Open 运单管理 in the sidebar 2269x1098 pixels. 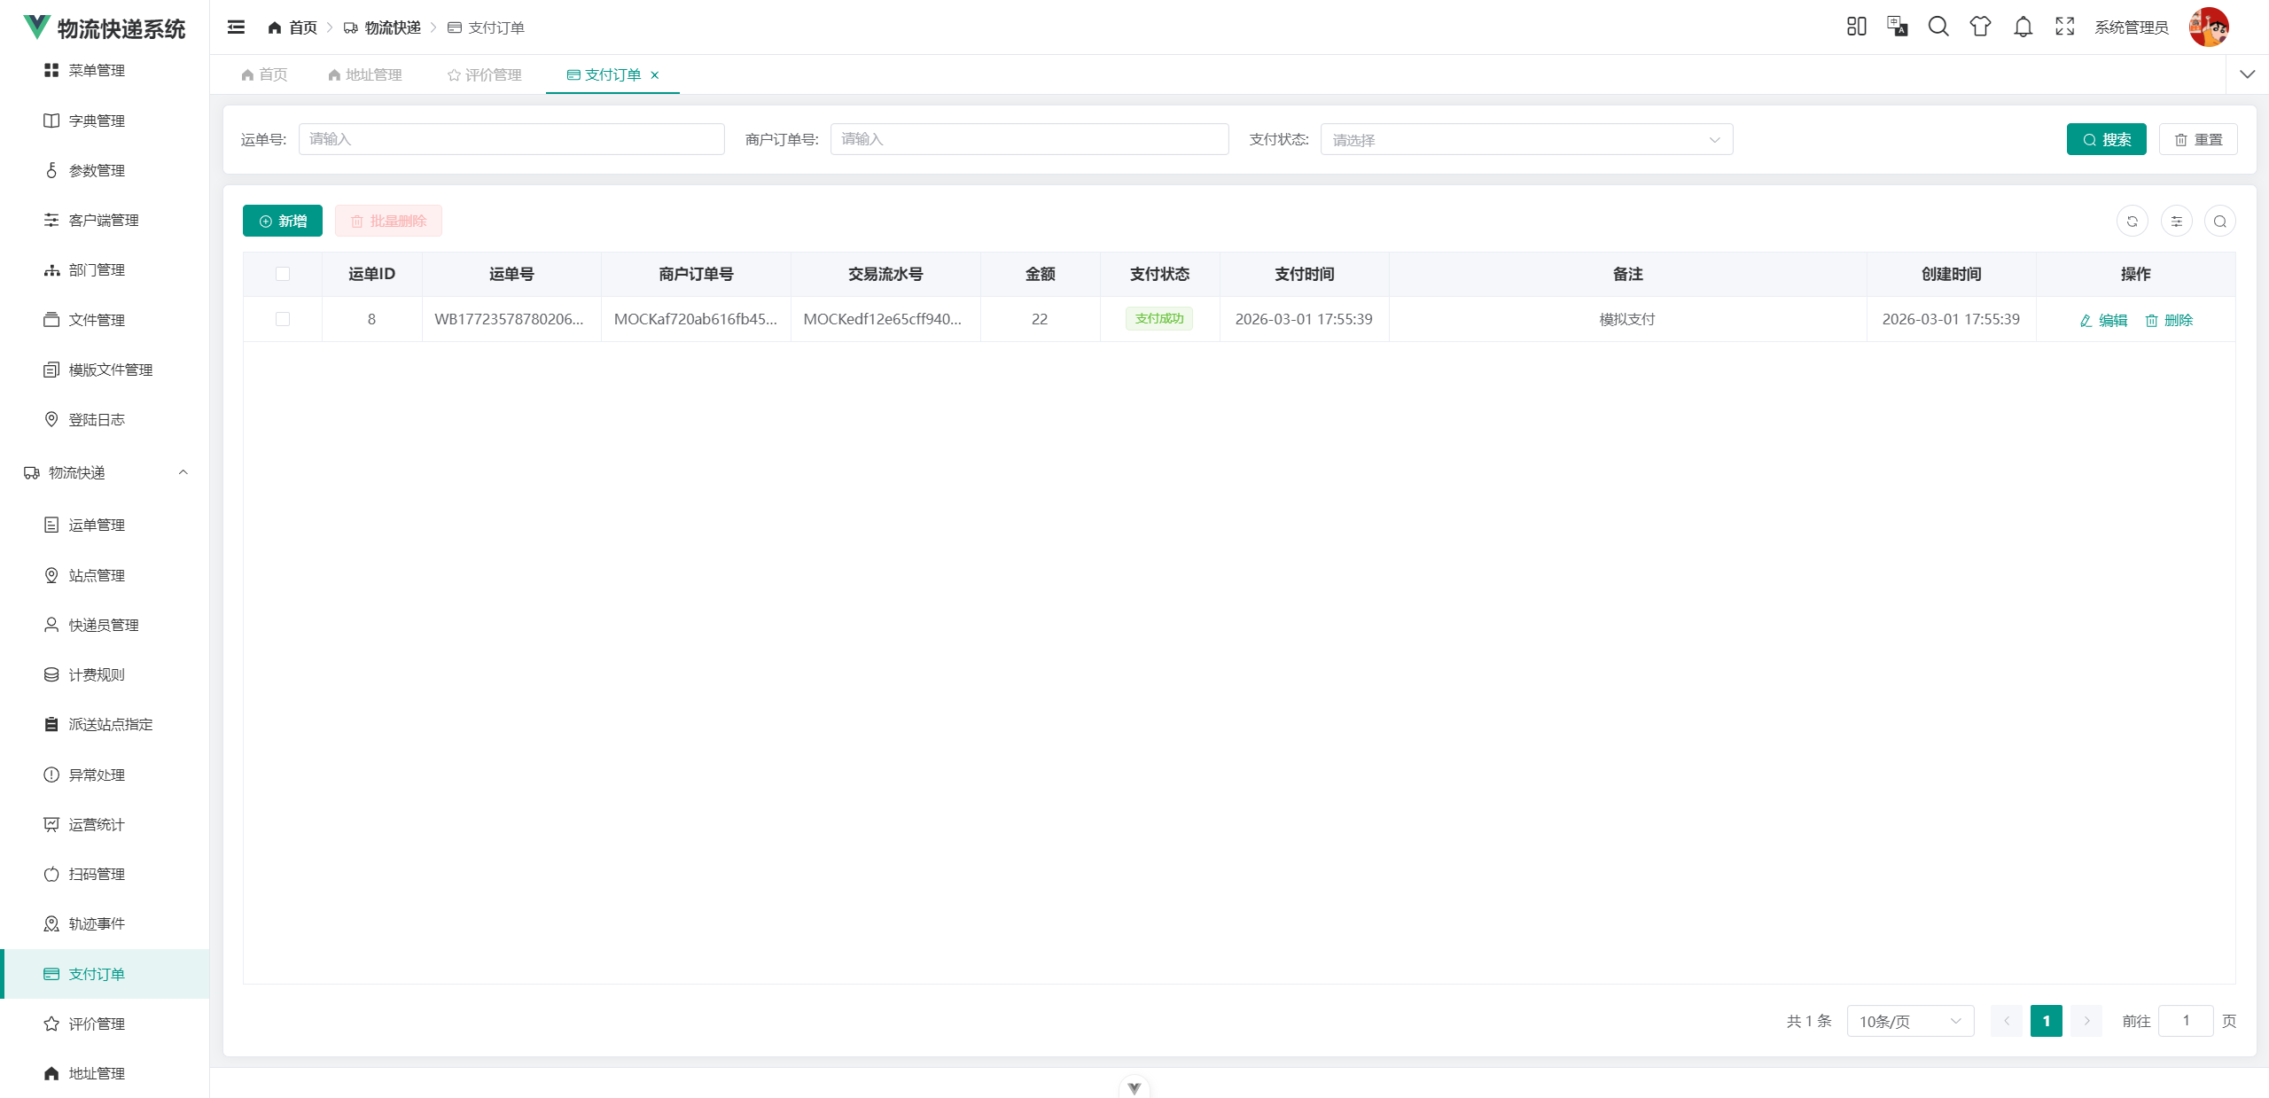point(97,526)
